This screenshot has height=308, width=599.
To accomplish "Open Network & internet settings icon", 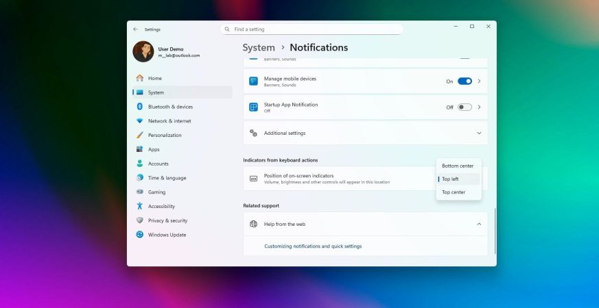I will click(139, 121).
